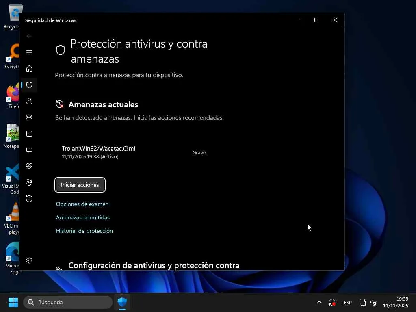Close the Seguridad de Windows window
416x312 pixels.
pyautogui.click(x=335, y=20)
